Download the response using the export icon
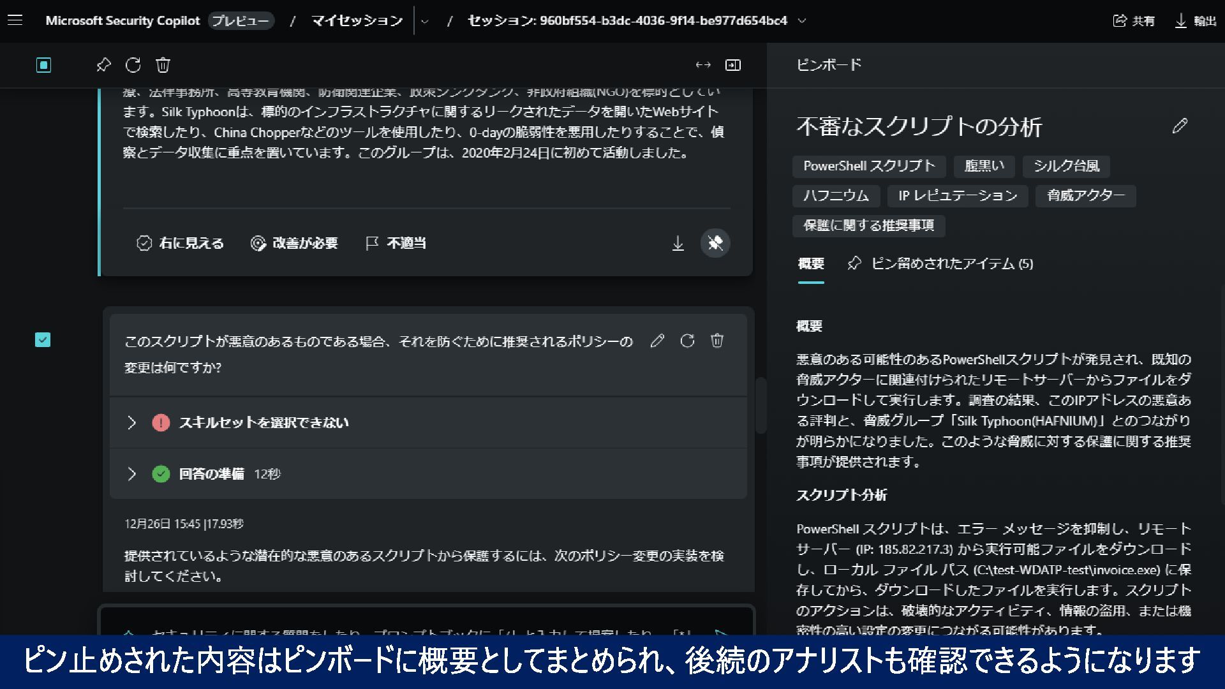Screen dimensions: 1225x689 [x=678, y=243]
